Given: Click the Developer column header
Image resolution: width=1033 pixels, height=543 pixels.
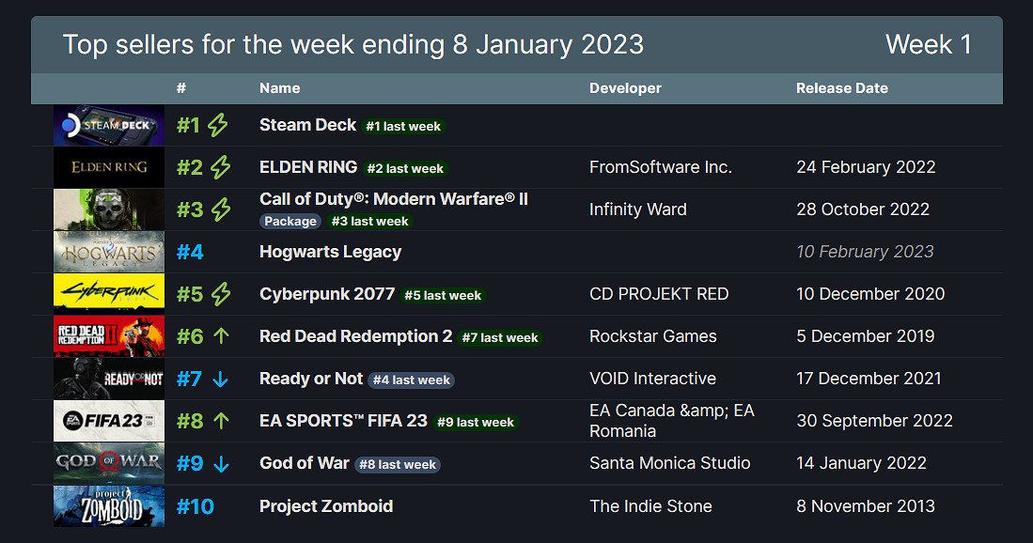Looking at the screenshot, I should [625, 88].
